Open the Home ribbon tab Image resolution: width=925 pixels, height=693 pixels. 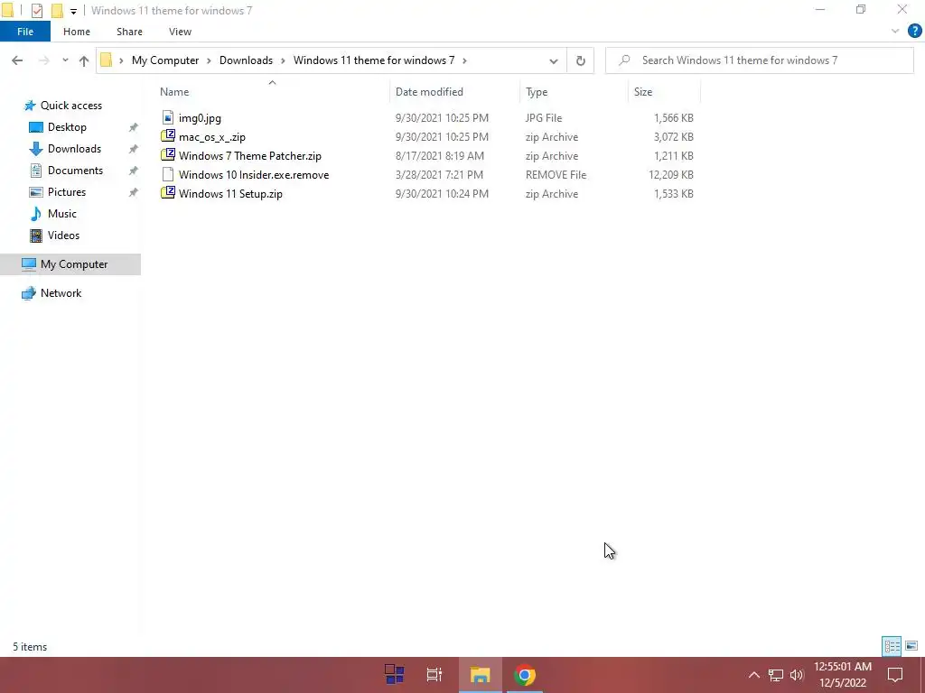click(77, 32)
